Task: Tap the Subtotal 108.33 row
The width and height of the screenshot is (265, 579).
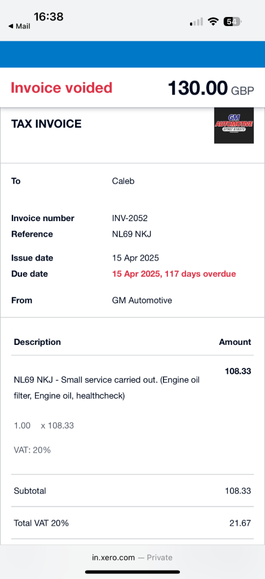Action: pyautogui.click(x=132, y=491)
